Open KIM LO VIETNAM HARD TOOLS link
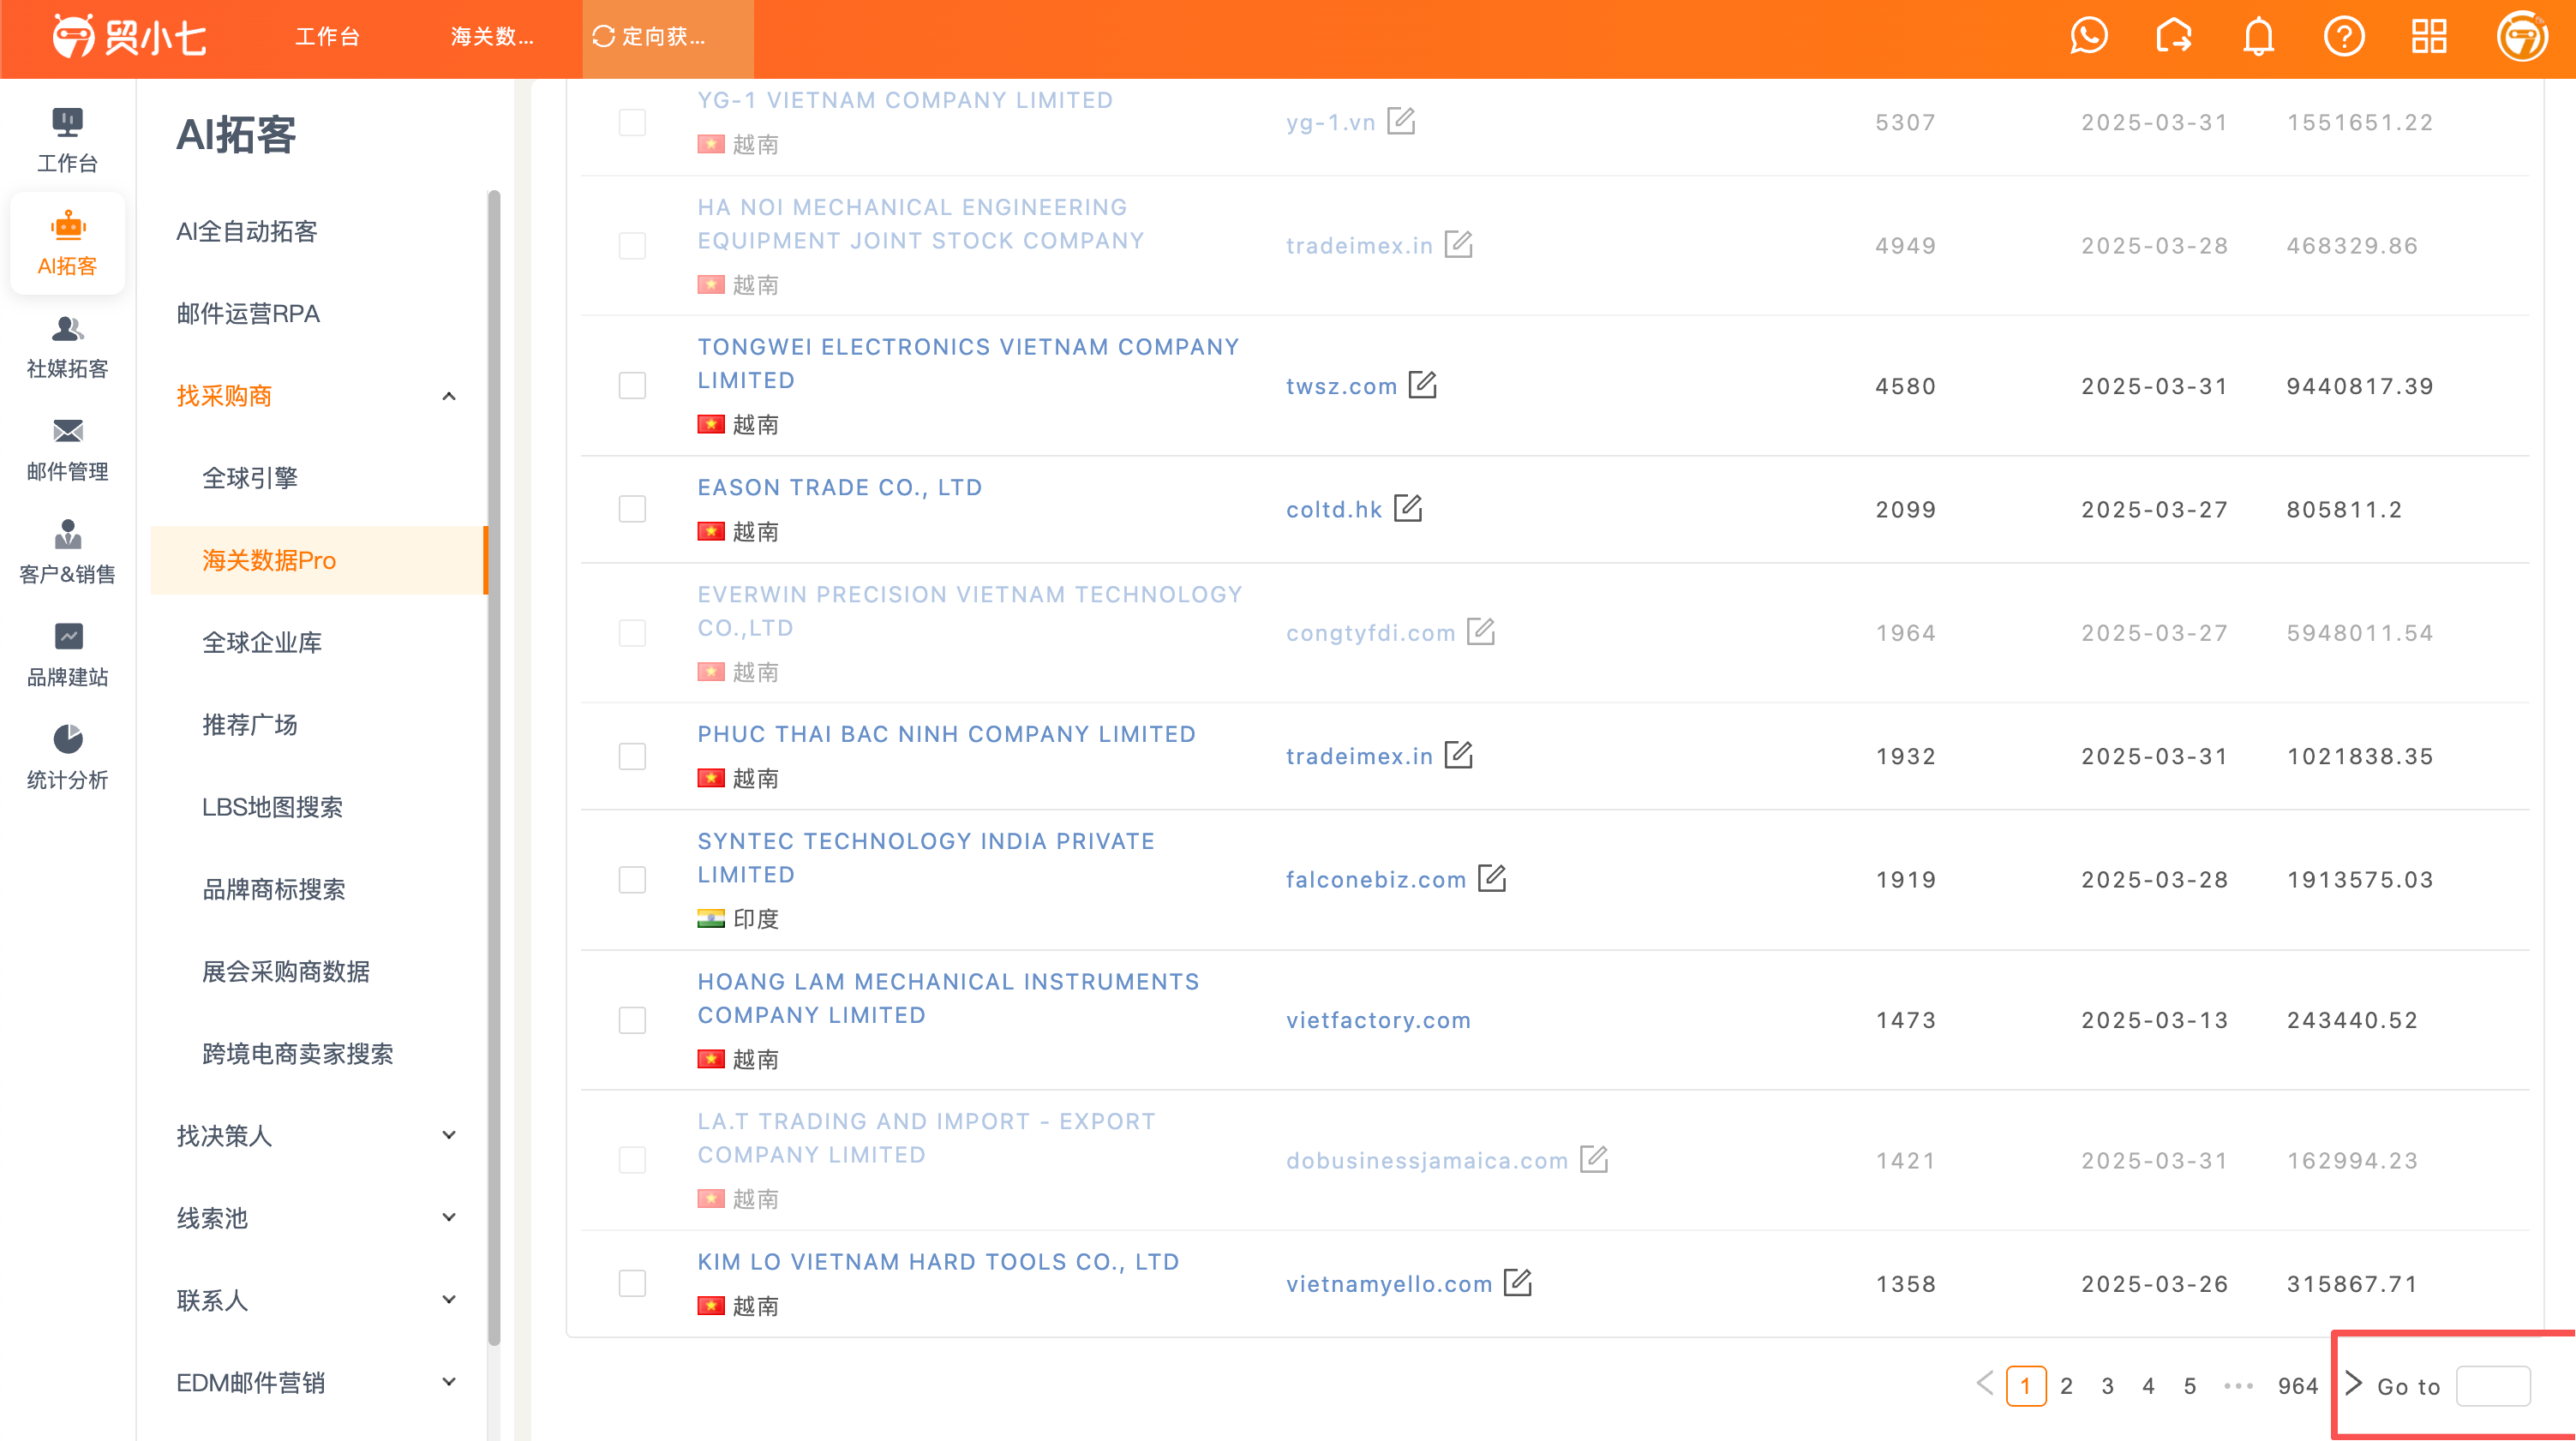Image resolution: width=2576 pixels, height=1441 pixels. (x=938, y=1261)
